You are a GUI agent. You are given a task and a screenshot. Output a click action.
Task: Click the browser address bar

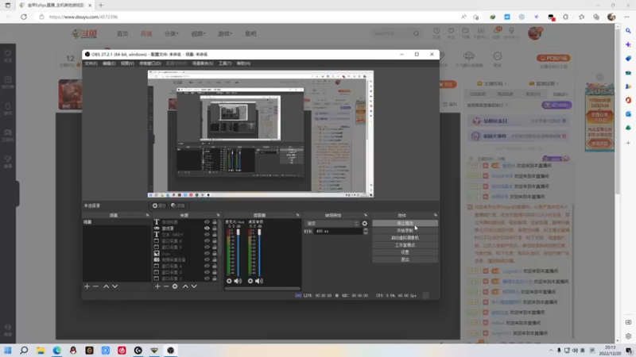(251, 17)
